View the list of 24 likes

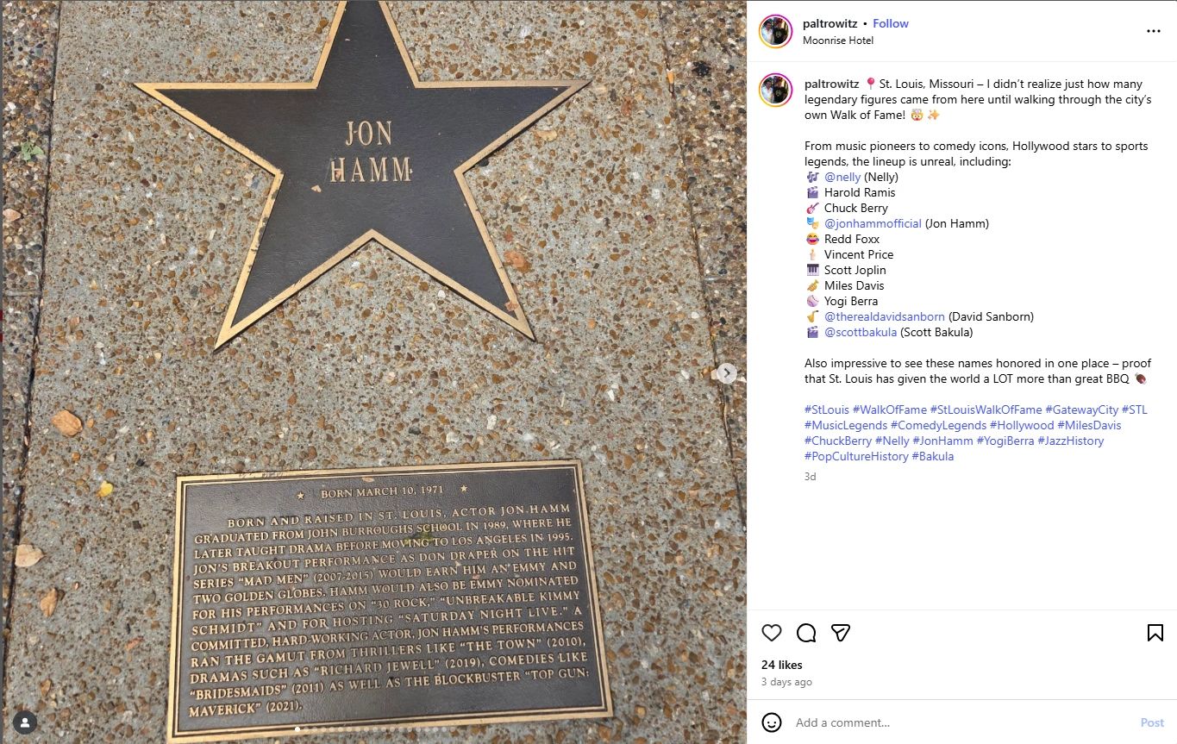pos(782,665)
